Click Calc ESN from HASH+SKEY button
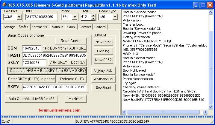The height and width of the screenshot is (125, 215). click(x=65, y=48)
